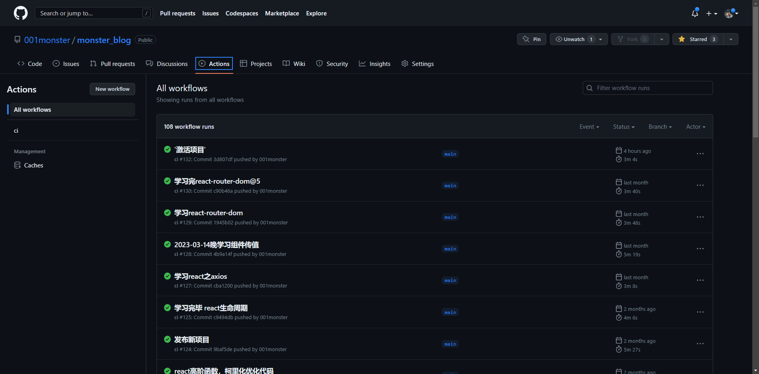759x374 pixels.
Task: Switch to the Code tab
Action: point(30,64)
